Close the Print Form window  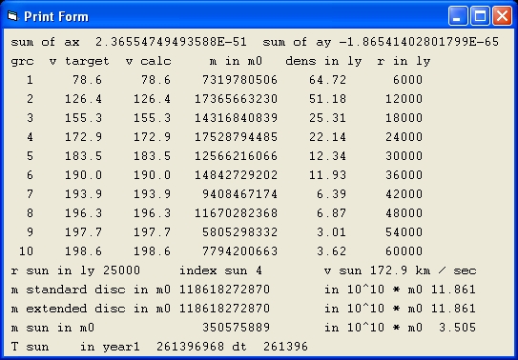[502, 15]
